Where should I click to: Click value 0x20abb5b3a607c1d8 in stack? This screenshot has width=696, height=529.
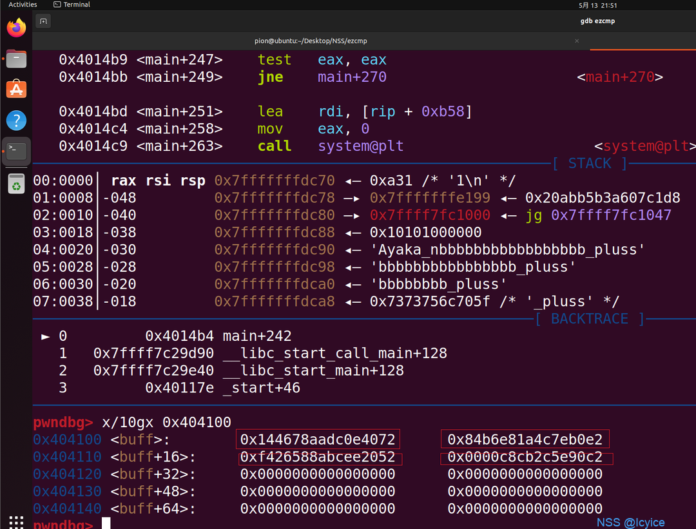[603, 198]
